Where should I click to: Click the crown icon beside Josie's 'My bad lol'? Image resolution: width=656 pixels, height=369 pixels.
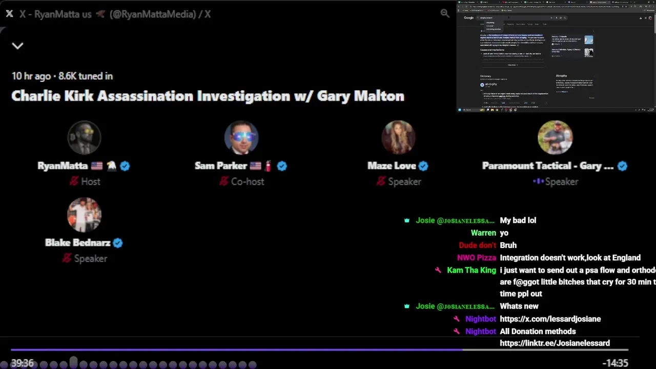(407, 221)
